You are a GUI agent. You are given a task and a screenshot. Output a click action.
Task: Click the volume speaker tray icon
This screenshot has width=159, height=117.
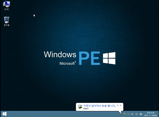click(132, 114)
